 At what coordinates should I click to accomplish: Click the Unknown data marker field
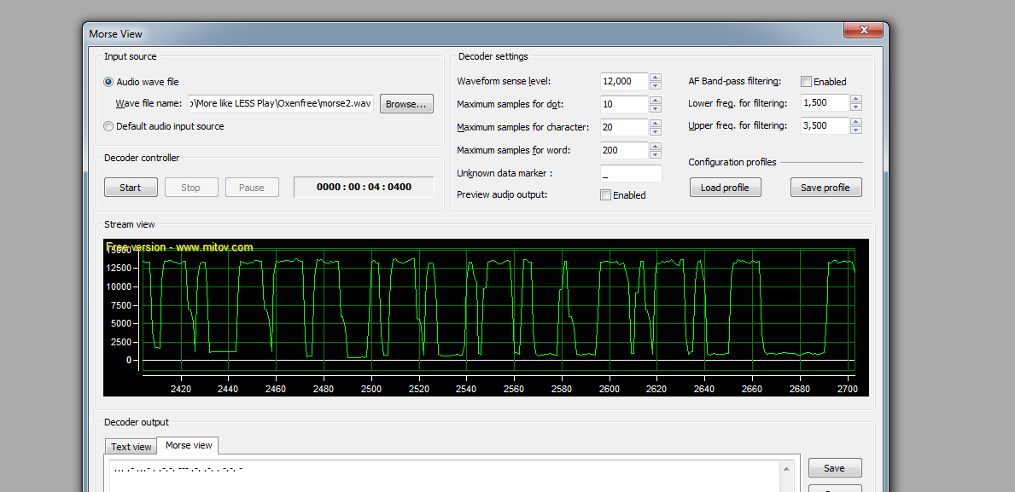(631, 173)
